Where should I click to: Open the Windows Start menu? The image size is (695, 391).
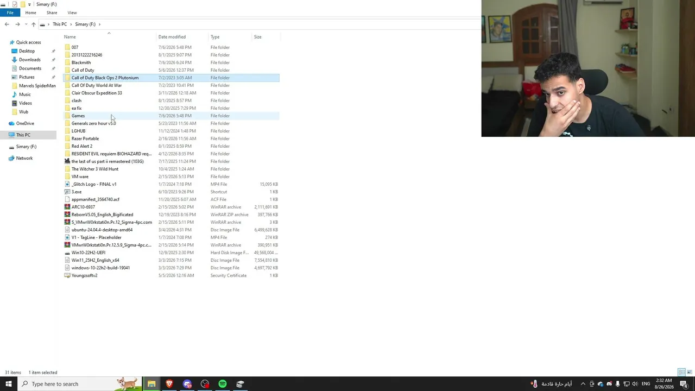(x=9, y=384)
